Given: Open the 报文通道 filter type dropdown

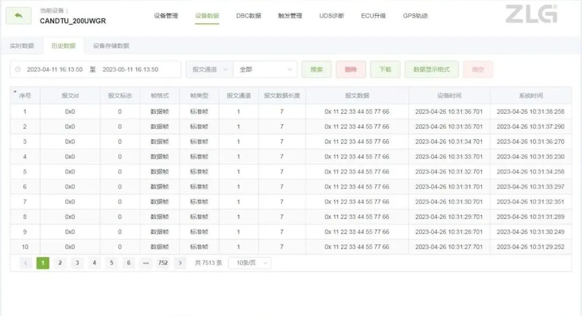Looking at the screenshot, I should pyautogui.click(x=209, y=70).
